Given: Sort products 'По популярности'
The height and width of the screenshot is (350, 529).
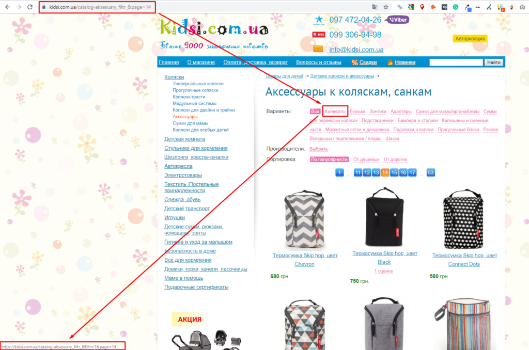Looking at the screenshot, I should point(329,159).
